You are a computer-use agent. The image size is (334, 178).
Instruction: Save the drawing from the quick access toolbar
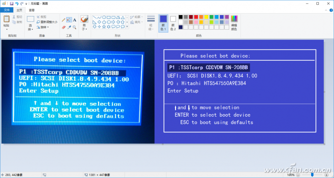12,3
